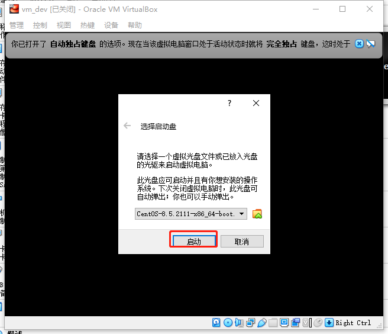Minimize the vm_dev VirtualBox window
The width and height of the screenshot is (388, 334).
316,9
